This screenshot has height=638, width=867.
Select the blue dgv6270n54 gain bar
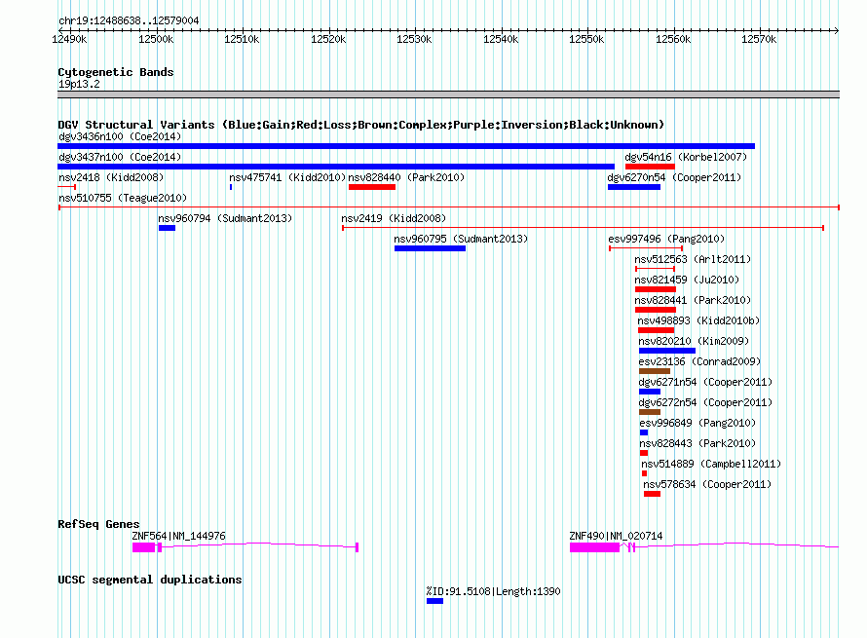tap(634, 187)
